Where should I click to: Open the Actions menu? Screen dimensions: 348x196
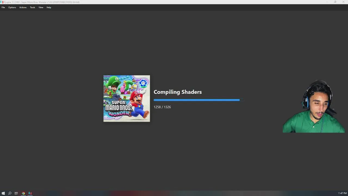coord(23,7)
